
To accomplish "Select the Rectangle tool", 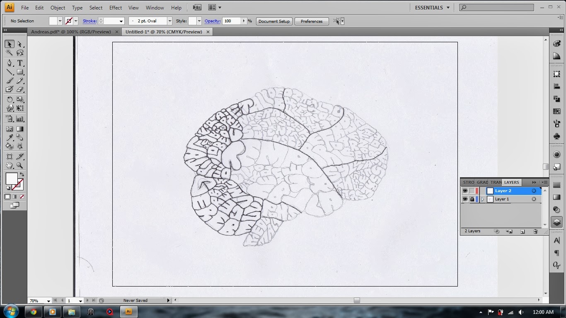I will point(20,72).
